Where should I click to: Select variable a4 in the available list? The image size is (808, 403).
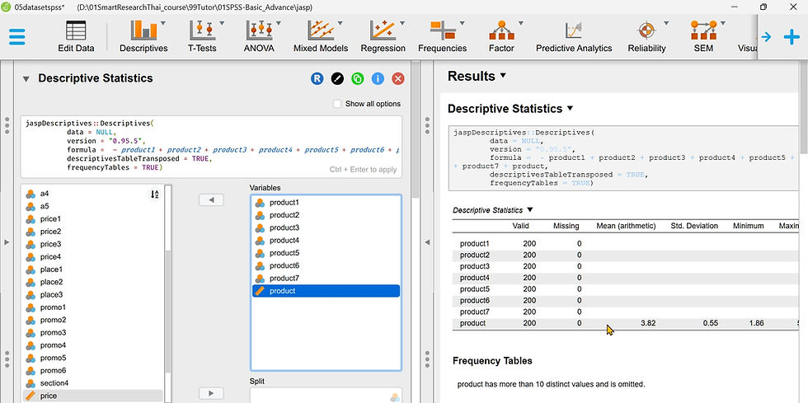[x=92, y=194]
